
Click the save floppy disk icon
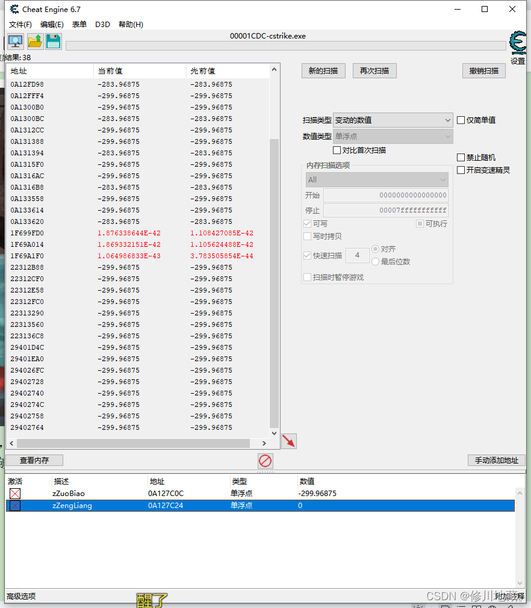(54, 42)
